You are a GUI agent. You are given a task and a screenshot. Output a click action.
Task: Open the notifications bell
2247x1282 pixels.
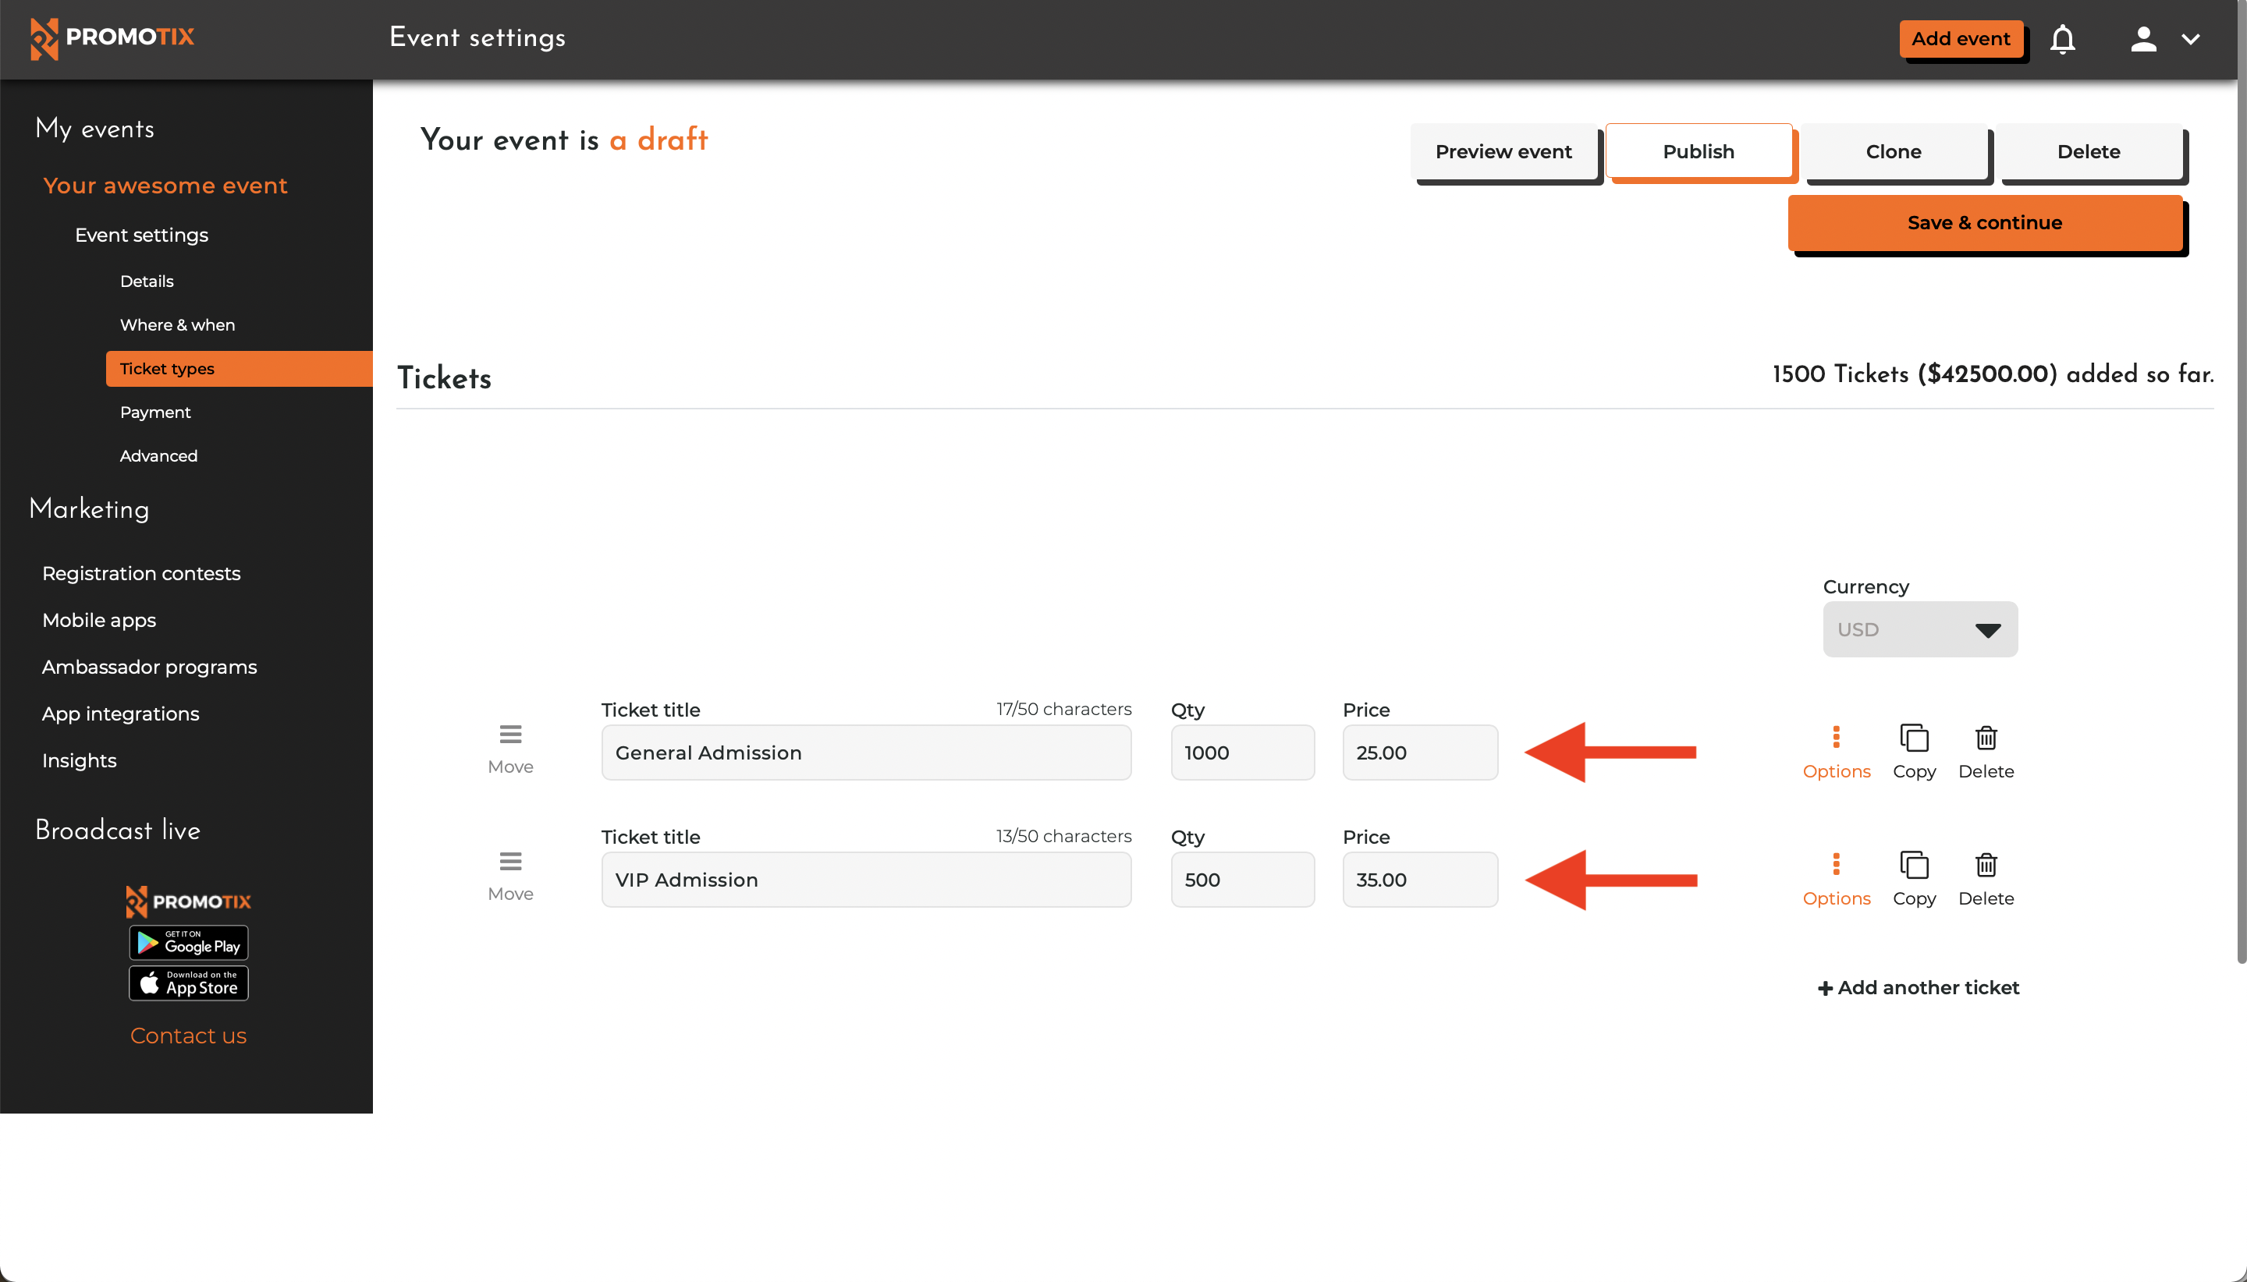(x=2062, y=39)
